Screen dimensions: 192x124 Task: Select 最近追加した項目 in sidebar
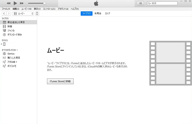[x=18, y=22]
